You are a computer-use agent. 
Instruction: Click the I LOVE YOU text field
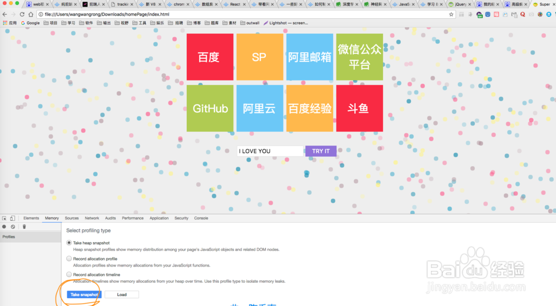click(x=270, y=151)
